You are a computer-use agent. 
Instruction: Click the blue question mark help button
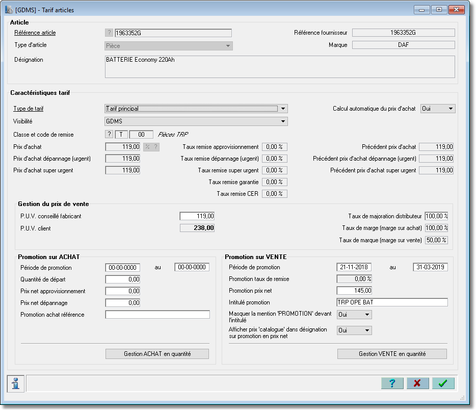392,383
